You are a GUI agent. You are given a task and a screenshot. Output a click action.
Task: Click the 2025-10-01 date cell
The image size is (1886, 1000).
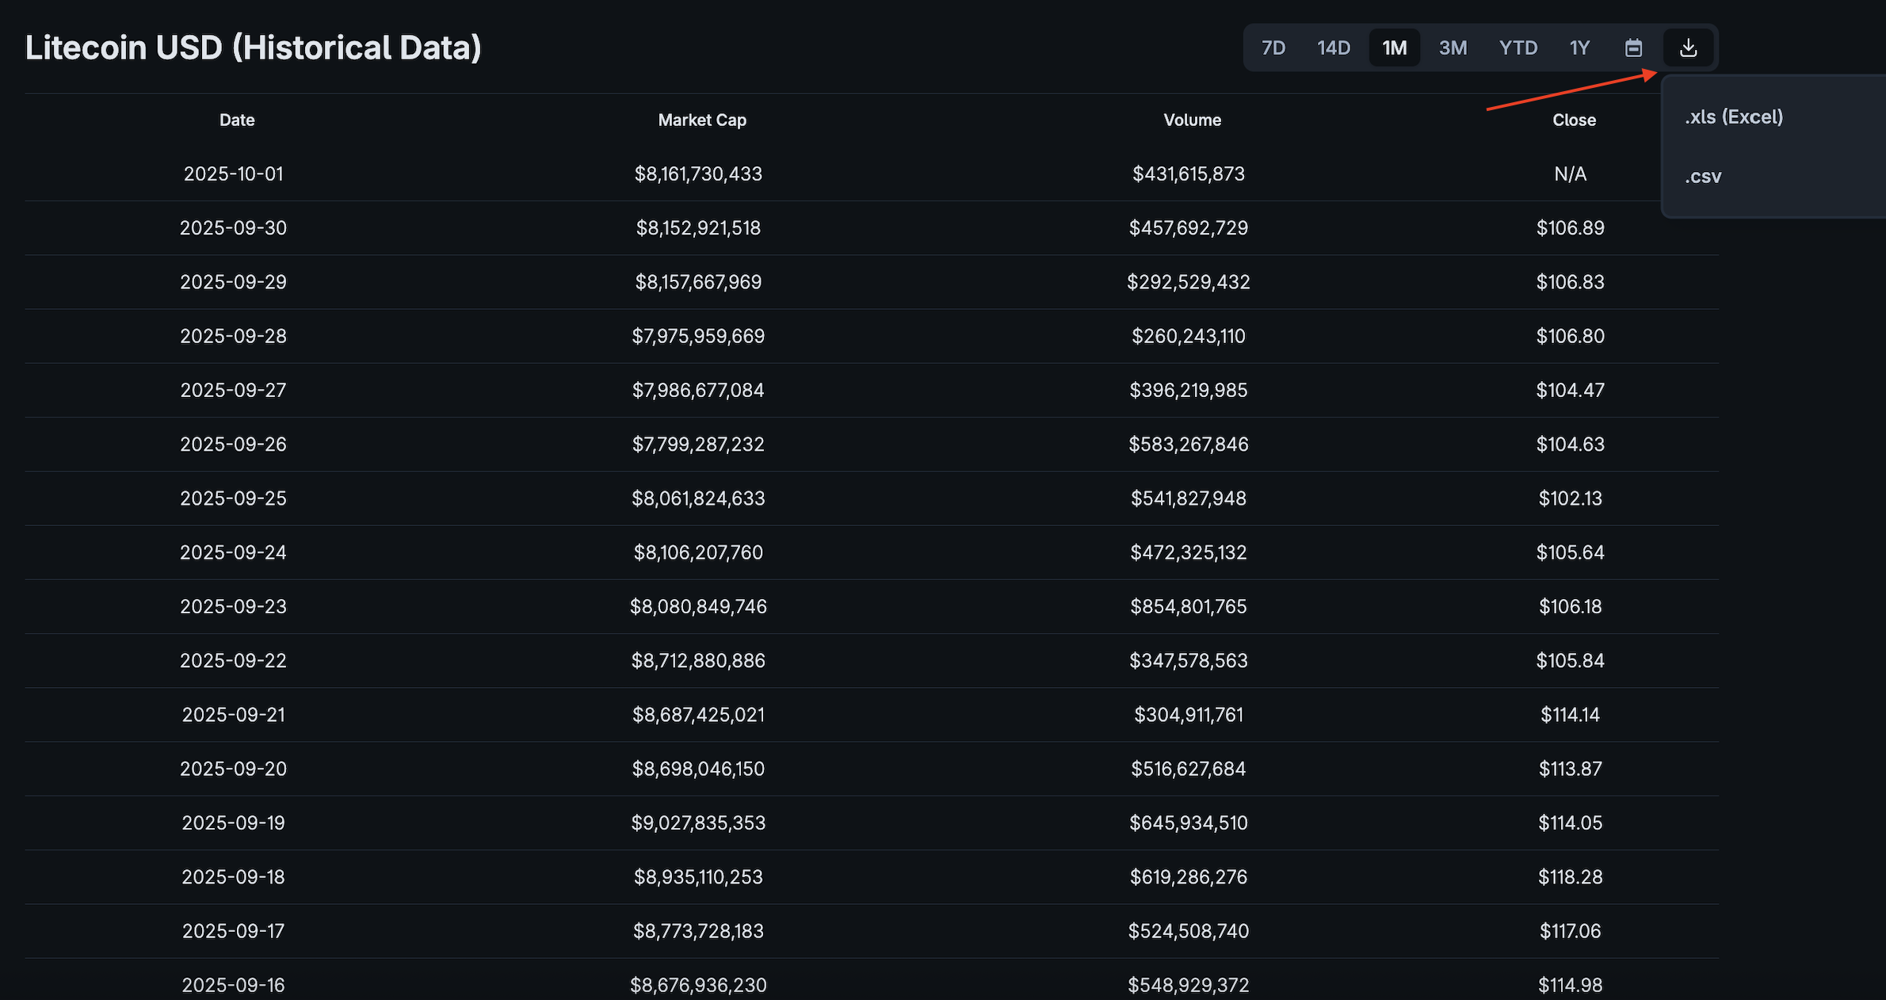(x=233, y=174)
